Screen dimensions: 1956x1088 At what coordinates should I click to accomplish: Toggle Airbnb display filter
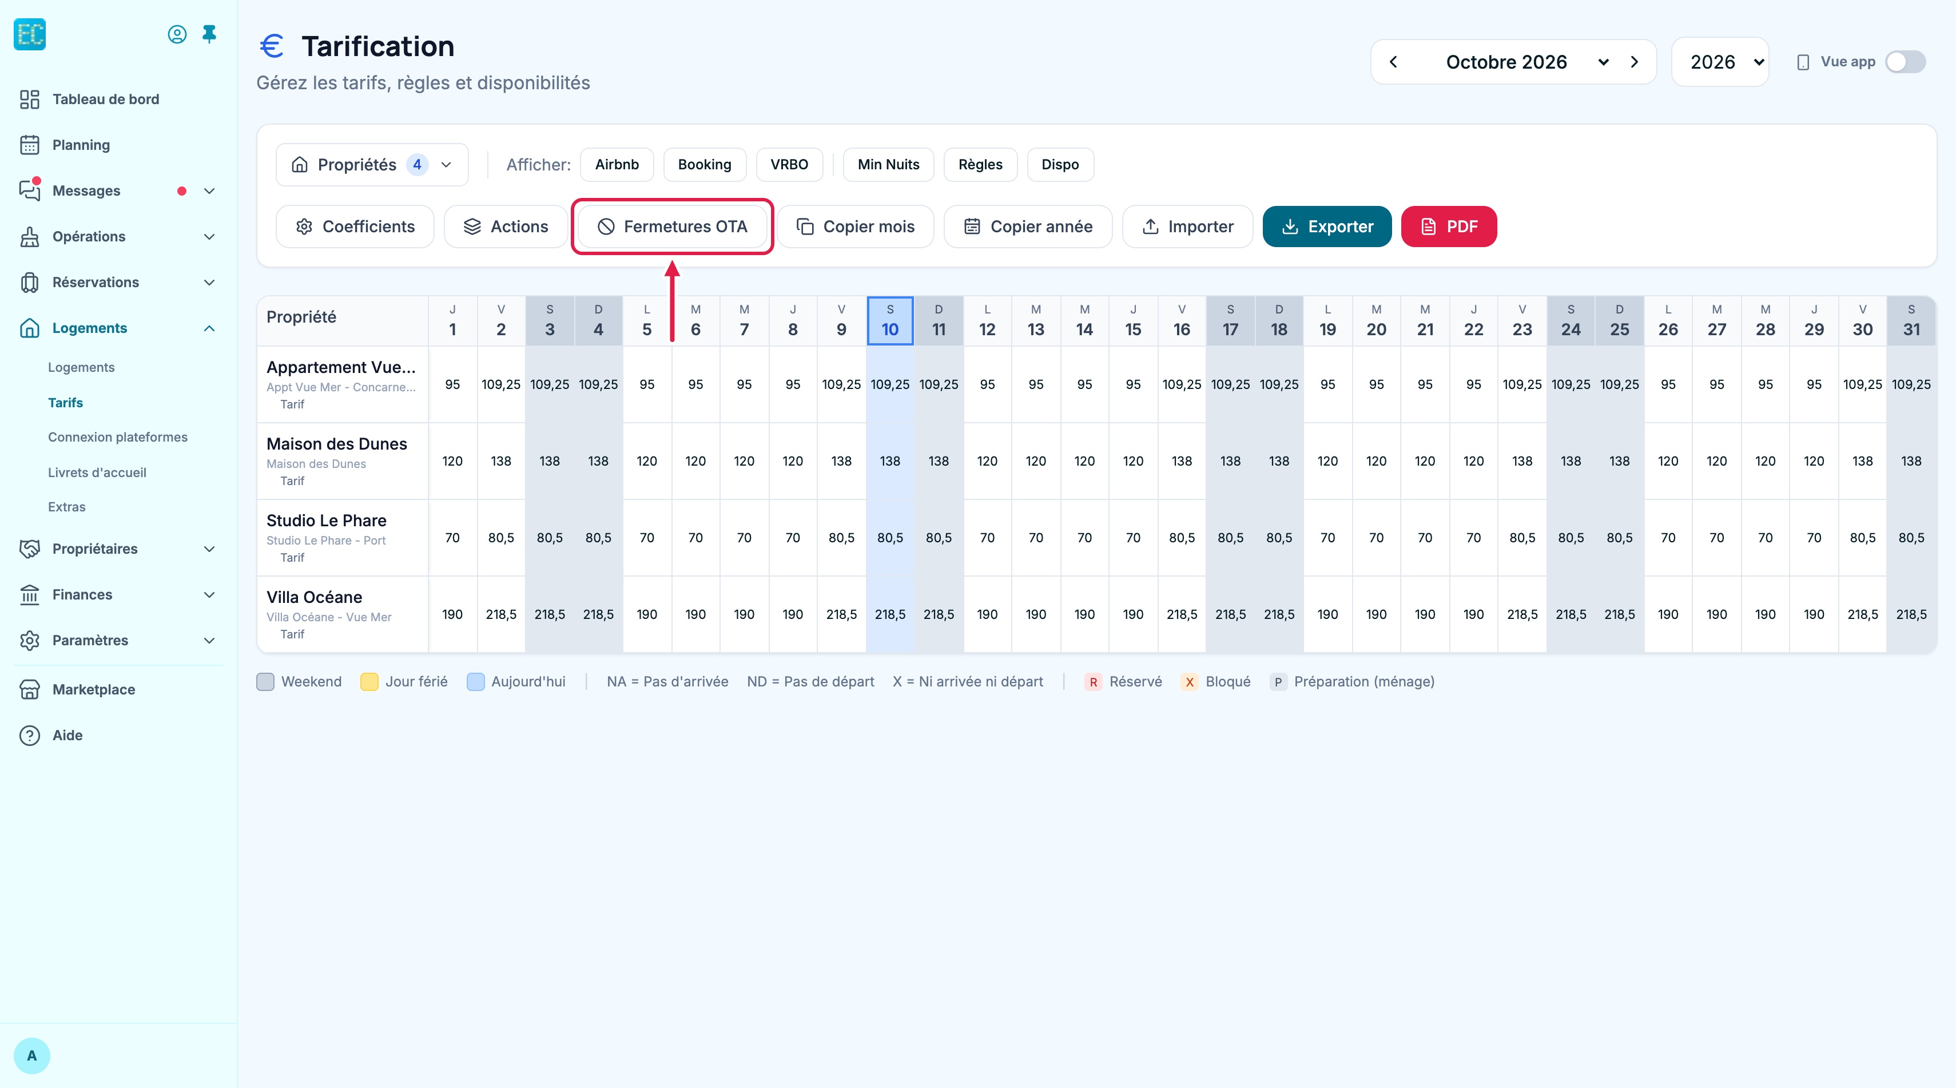[617, 165]
